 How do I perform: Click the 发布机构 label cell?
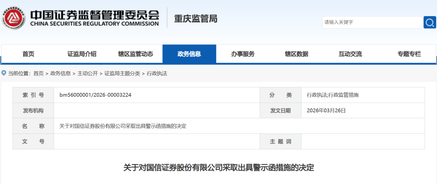33,110
